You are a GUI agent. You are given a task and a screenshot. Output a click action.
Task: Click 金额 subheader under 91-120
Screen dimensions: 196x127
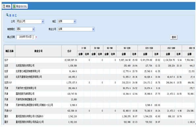coord(124,54)
